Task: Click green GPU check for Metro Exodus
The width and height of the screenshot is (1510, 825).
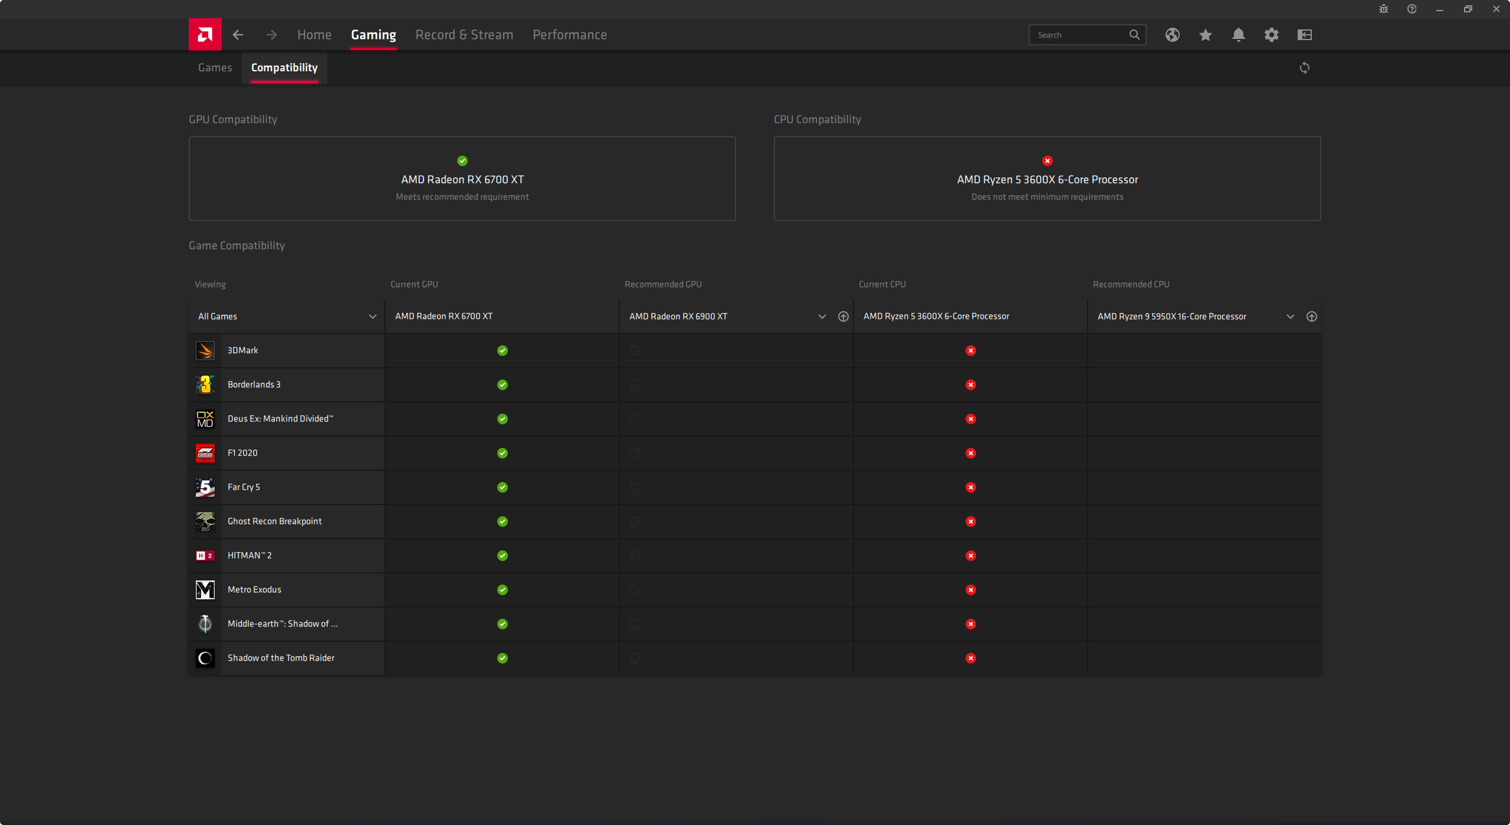Action: point(503,590)
